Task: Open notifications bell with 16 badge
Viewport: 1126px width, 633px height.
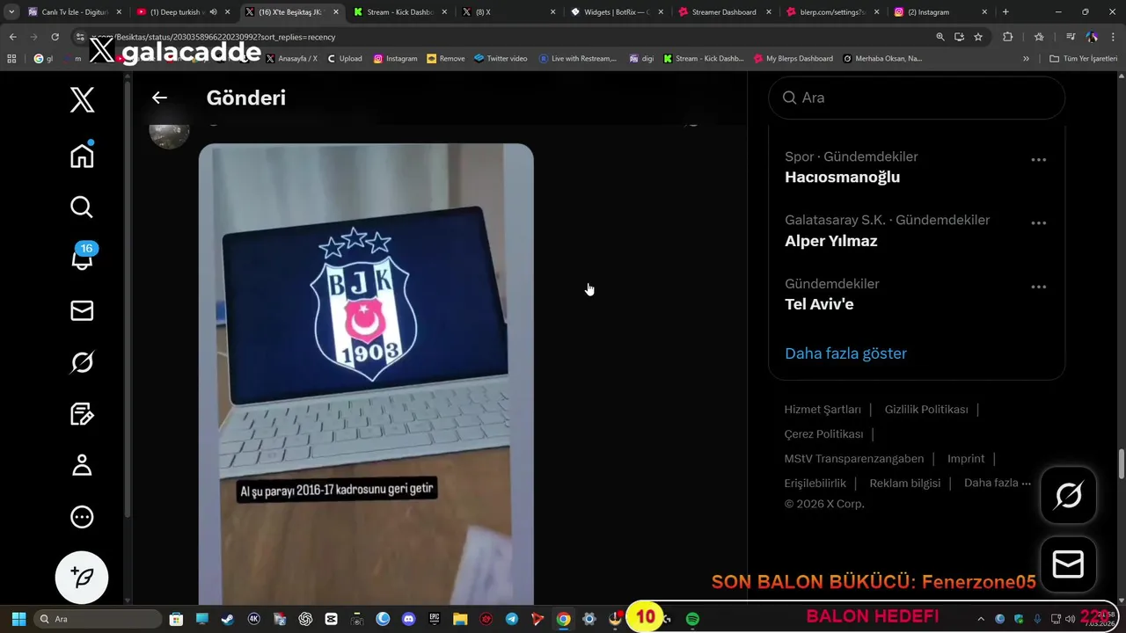Action: tap(82, 258)
